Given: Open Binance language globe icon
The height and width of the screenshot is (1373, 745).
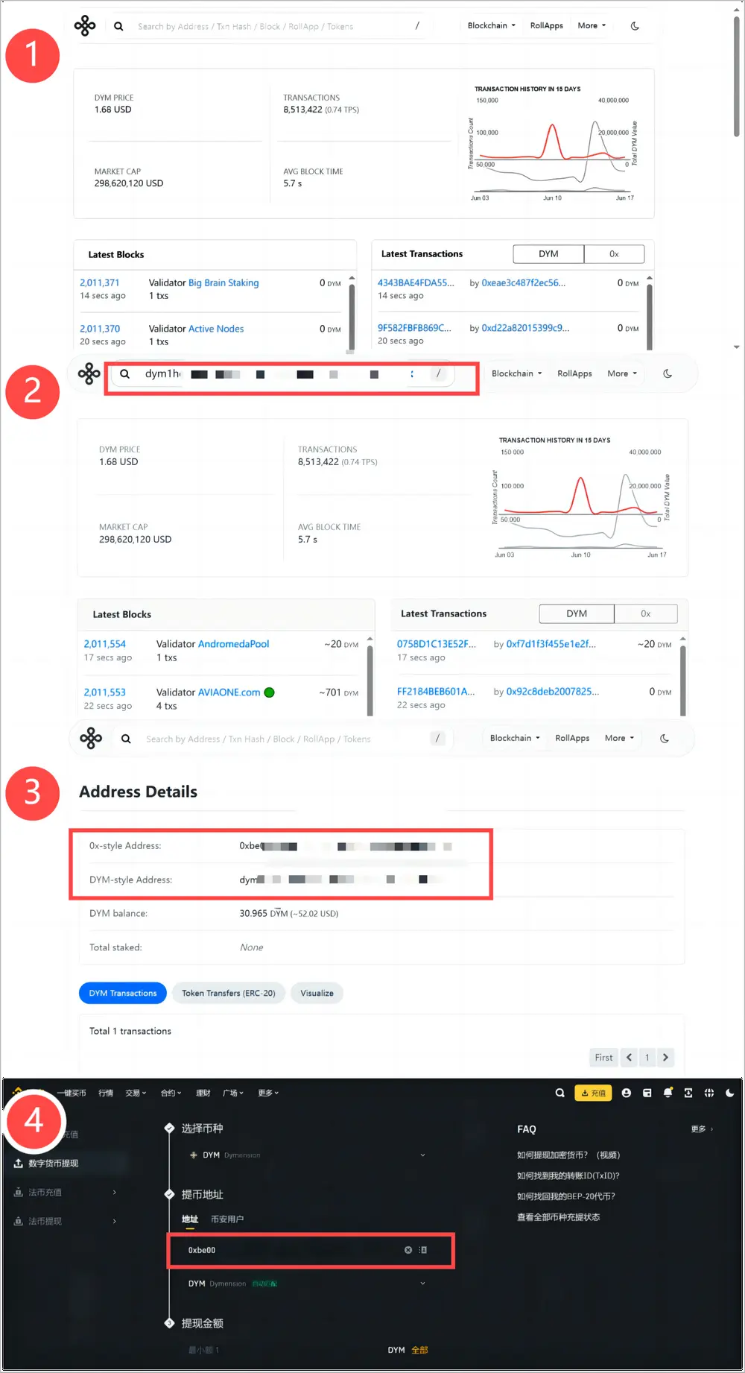Looking at the screenshot, I should [x=709, y=1093].
